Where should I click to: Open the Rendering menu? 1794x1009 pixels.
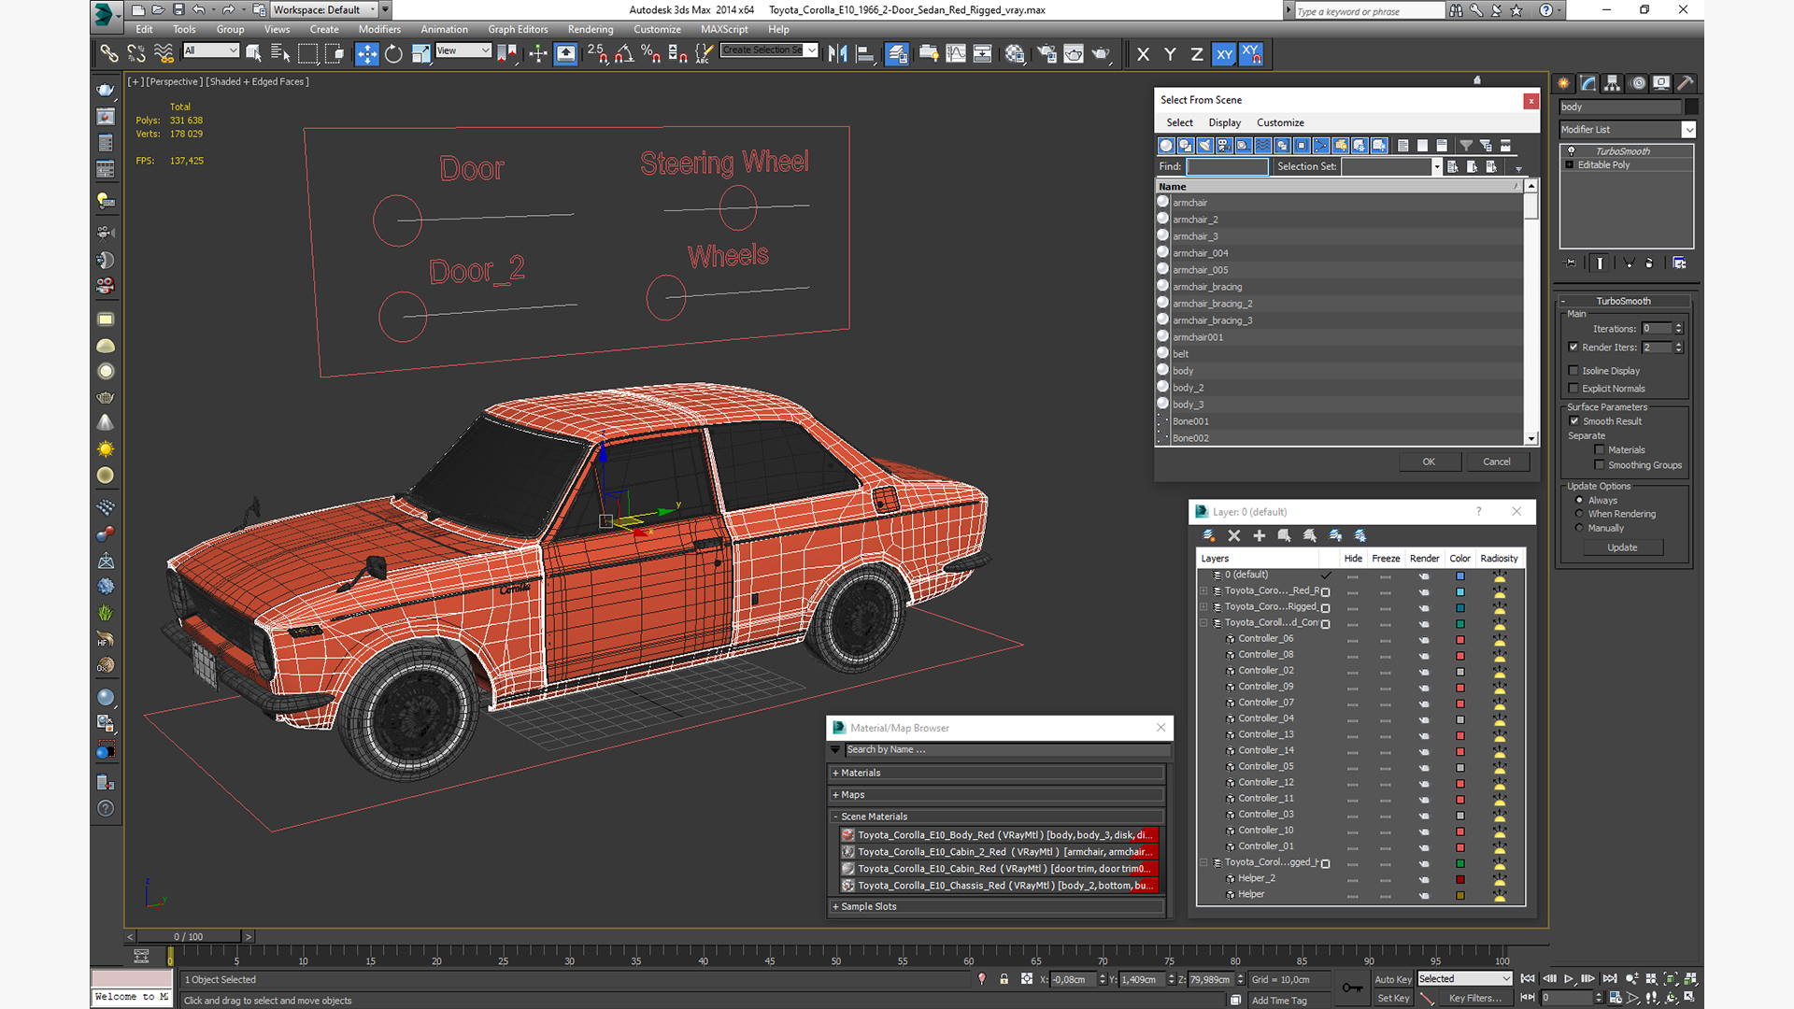coord(591,29)
